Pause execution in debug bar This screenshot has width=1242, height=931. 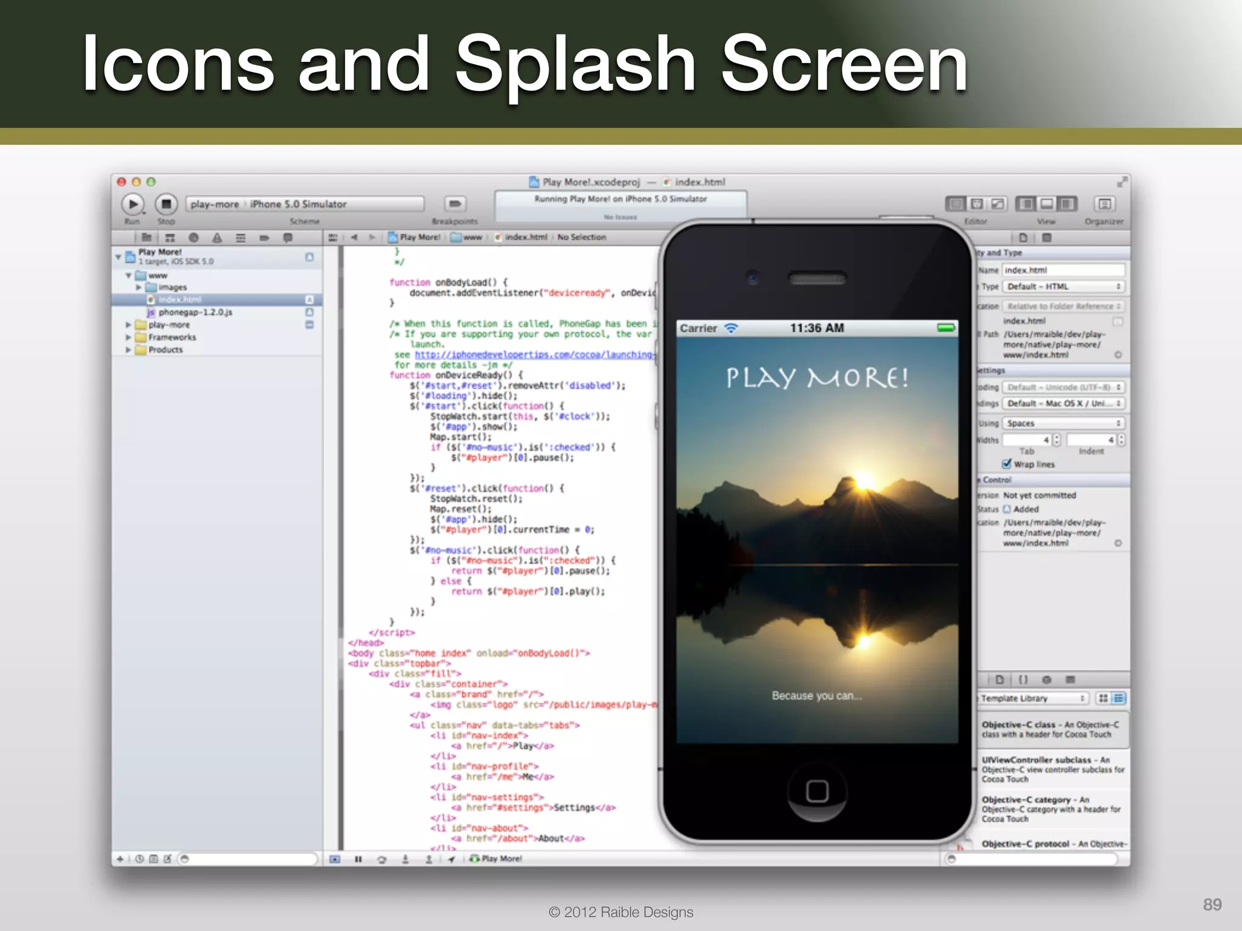[x=358, y=859]
